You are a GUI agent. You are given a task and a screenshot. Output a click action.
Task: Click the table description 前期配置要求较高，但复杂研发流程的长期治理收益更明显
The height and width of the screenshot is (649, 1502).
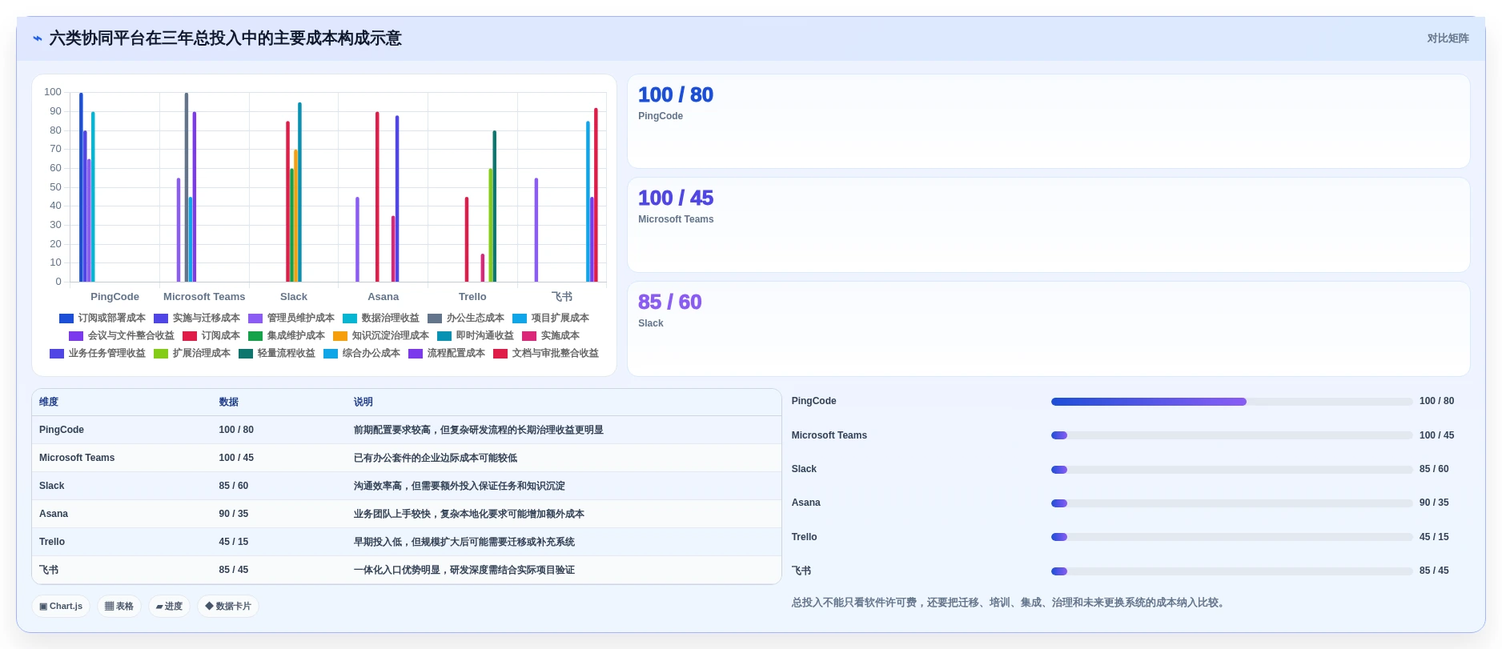click(479, 430)
